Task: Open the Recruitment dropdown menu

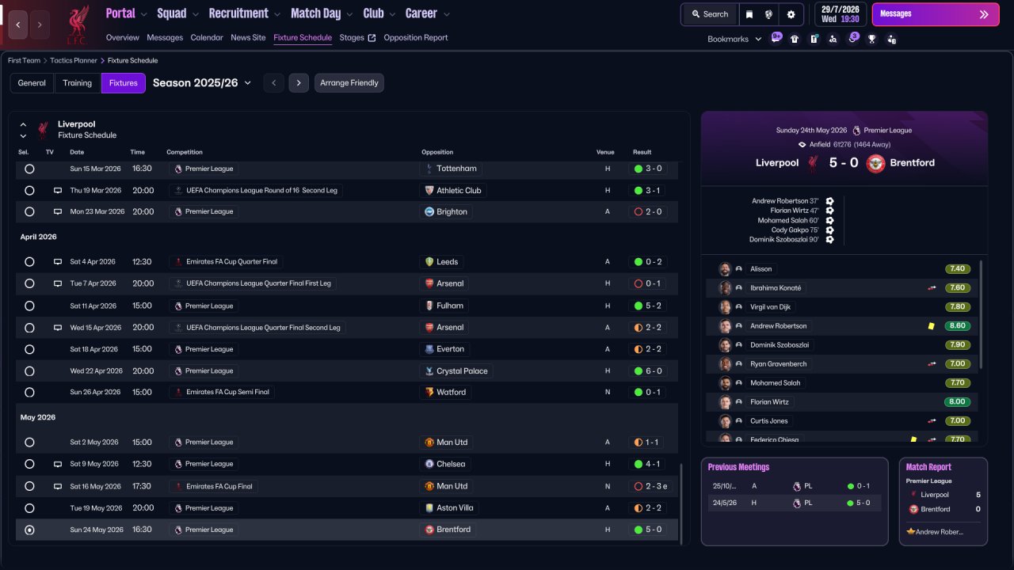Action: (x=245, y=13)
